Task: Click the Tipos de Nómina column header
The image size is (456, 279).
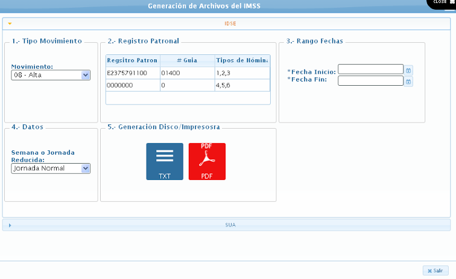Action: [242, 60]
